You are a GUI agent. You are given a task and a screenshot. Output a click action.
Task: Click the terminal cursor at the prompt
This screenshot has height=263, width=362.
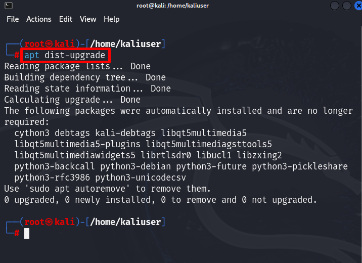(x=27, y=234)
